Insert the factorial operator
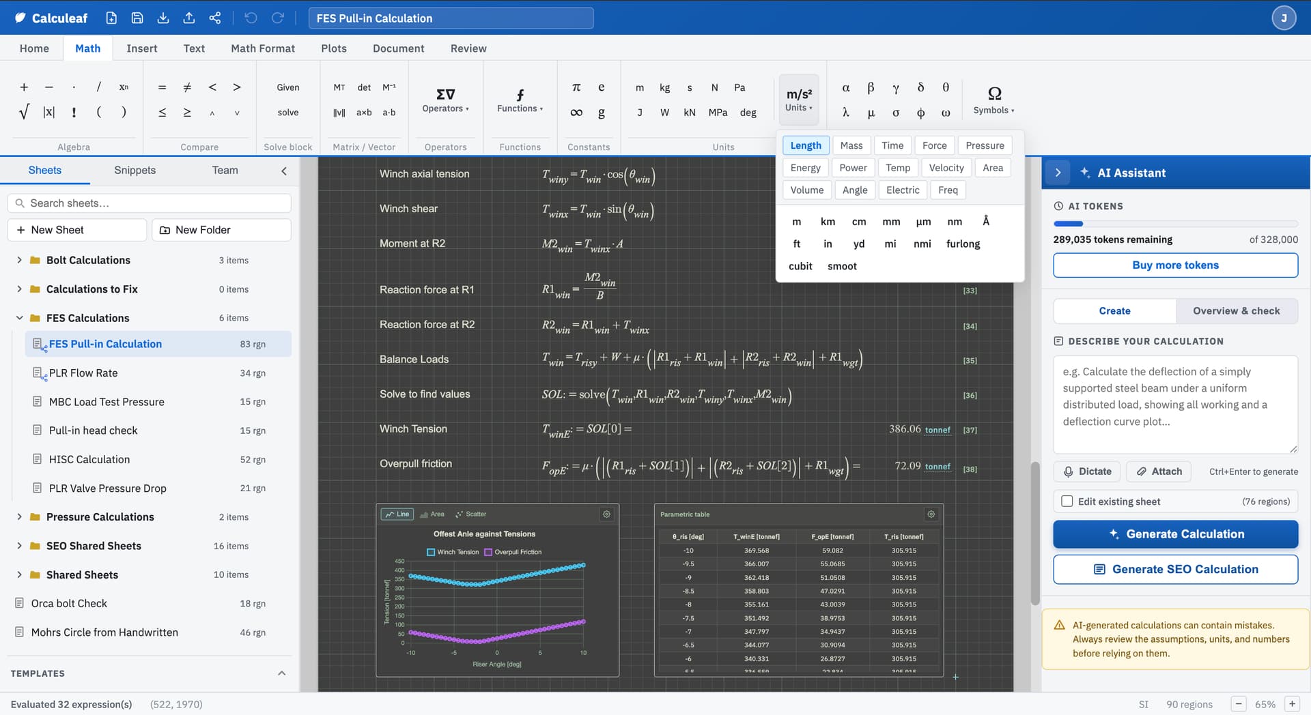Viewport: 1311px width, 715px height. 74,113
